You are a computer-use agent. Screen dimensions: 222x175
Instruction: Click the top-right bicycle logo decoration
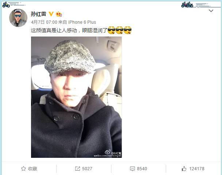pos(187,4)
